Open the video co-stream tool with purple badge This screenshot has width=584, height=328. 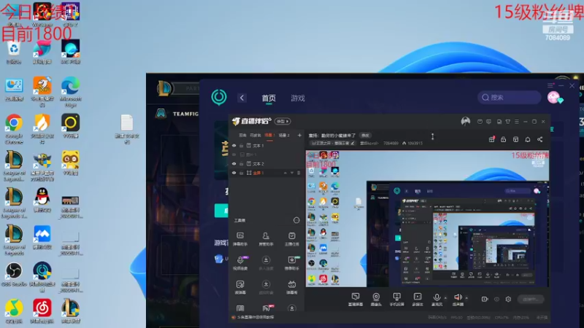point(241,262)
